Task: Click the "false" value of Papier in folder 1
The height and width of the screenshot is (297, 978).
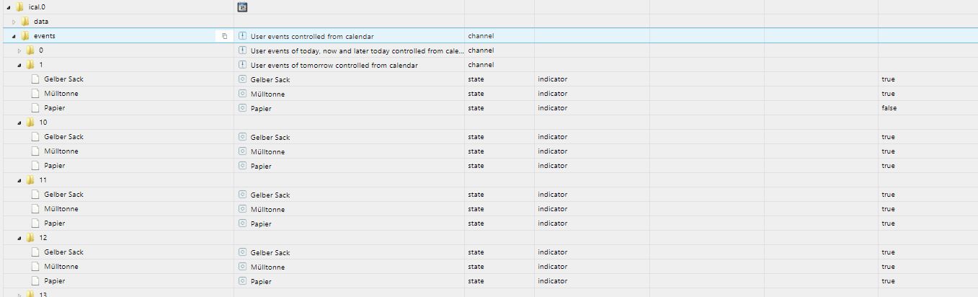Action: 889,108
